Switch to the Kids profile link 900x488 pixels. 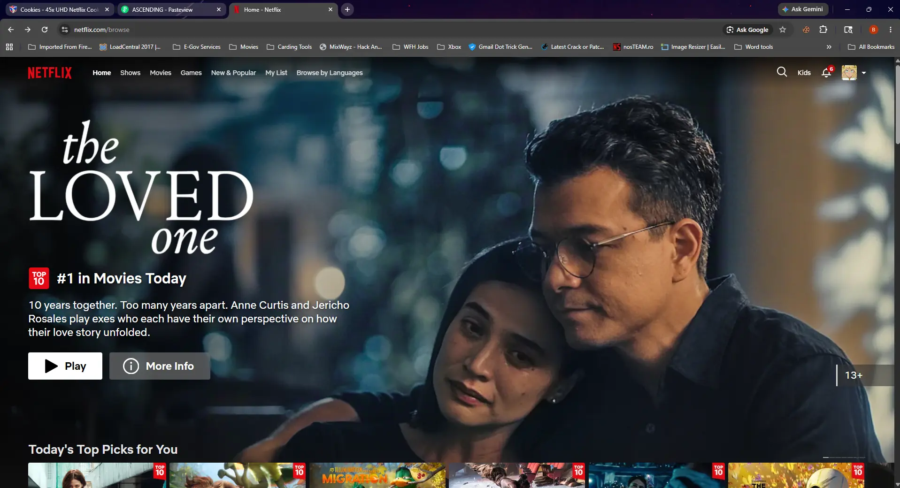(804, 73)
